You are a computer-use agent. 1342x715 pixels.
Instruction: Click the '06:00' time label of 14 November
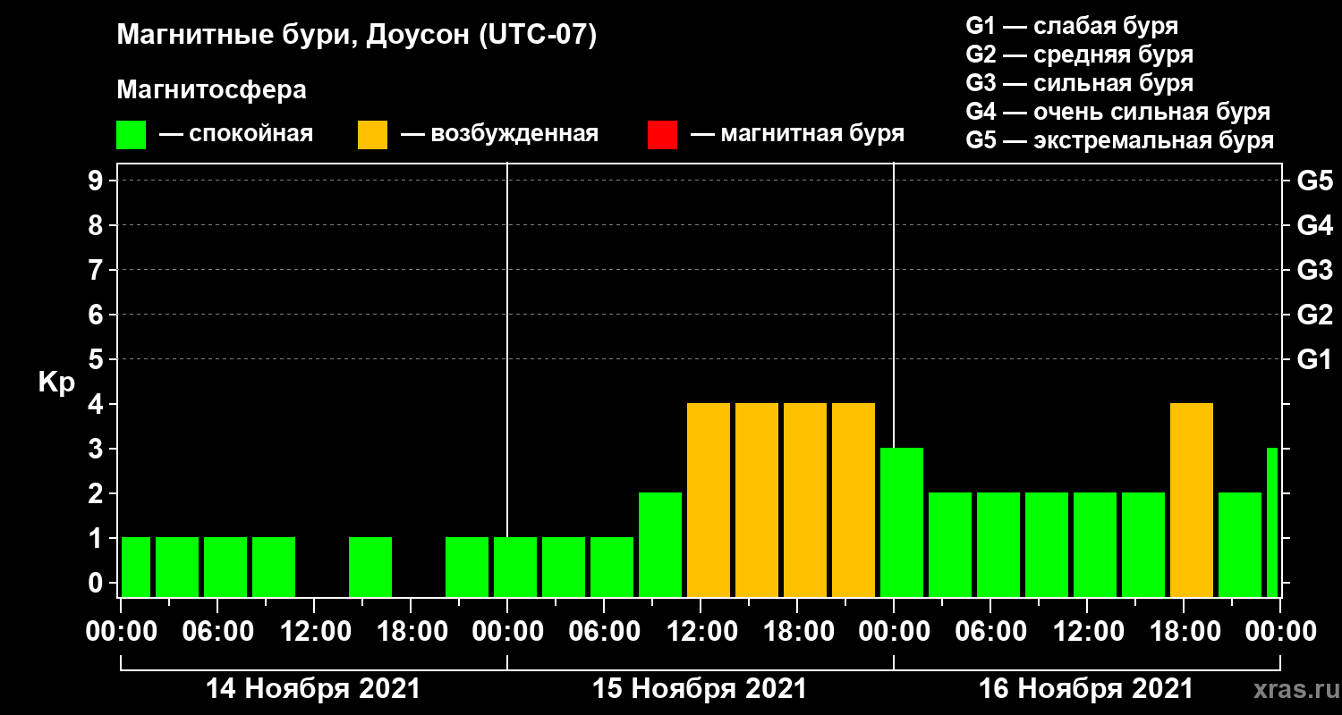pos(217,632)
